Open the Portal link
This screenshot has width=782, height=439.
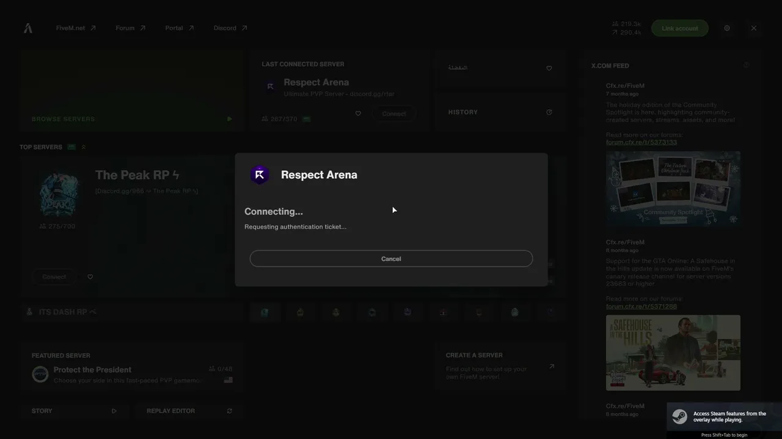[x=180, y=28]
